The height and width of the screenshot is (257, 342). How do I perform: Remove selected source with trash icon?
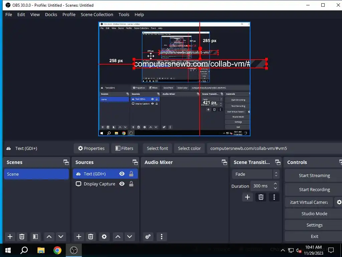(91, 237)
